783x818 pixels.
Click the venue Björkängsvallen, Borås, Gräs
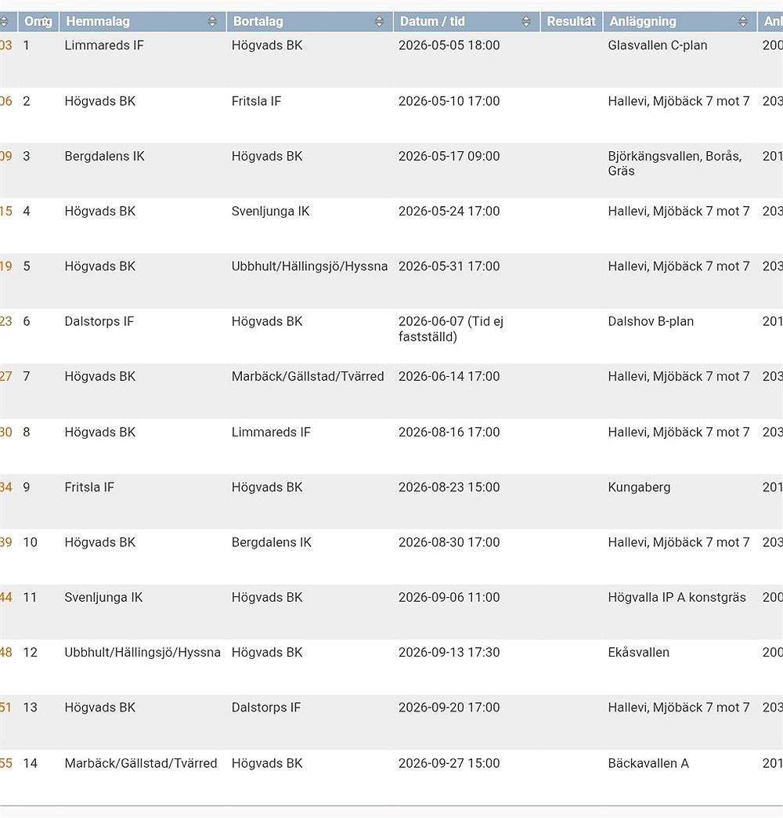674,163
